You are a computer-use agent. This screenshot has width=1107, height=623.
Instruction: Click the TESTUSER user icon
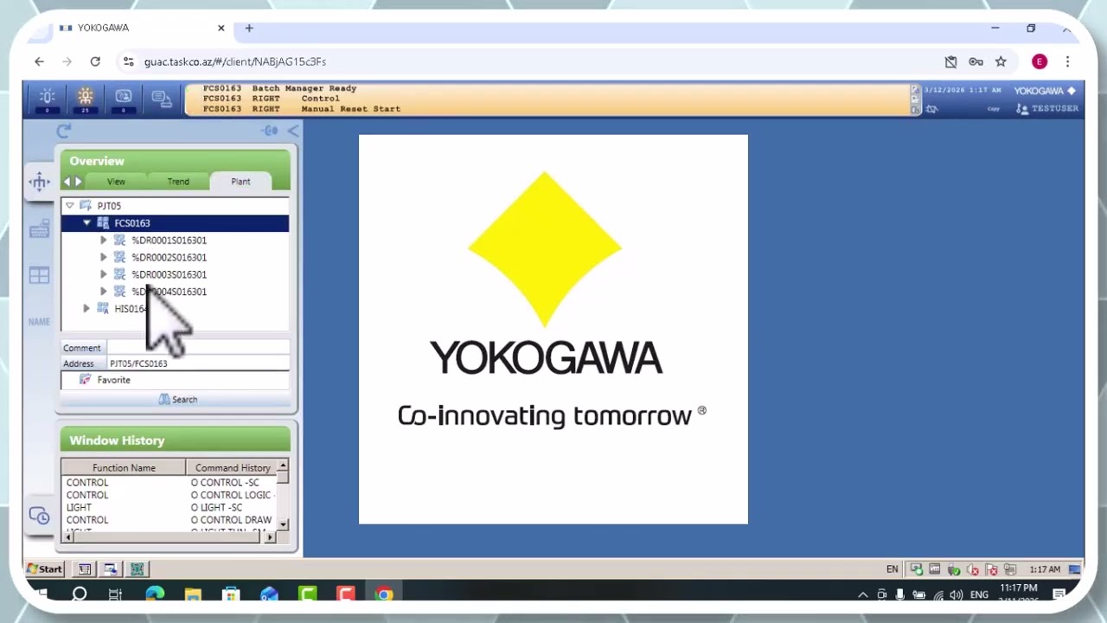point(1023,109)
